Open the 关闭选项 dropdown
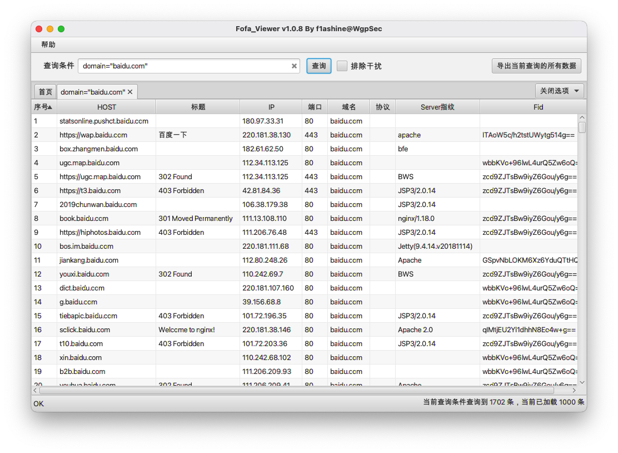 click(560, 91)
